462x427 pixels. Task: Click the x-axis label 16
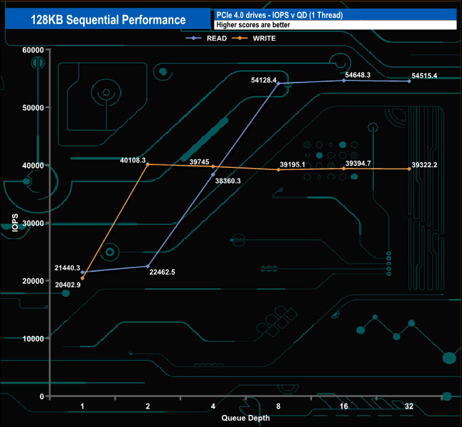[x=343, y=406]
